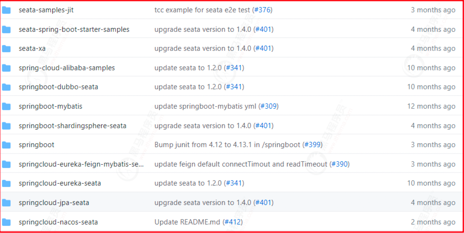
Task: Open the springboot-shardingsphere-seata folder
Action: point(72,126)
